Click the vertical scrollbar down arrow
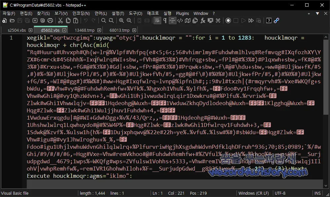The height and width of the screenshot is (197, 330). pyautogui.click(x=326, y=186)
